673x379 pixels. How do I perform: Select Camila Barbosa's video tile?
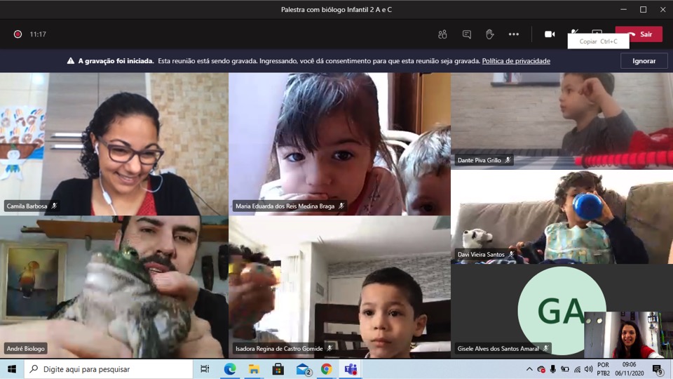(114, 144)
